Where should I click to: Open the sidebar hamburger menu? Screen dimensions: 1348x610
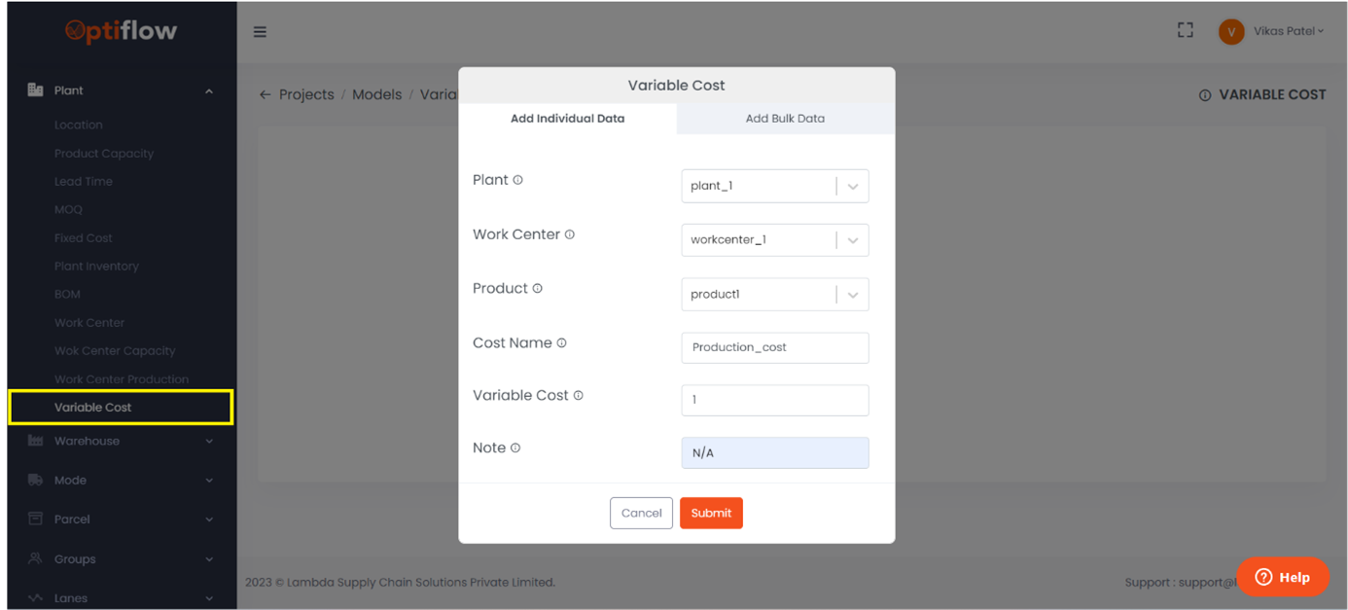(x=260, y=30)
